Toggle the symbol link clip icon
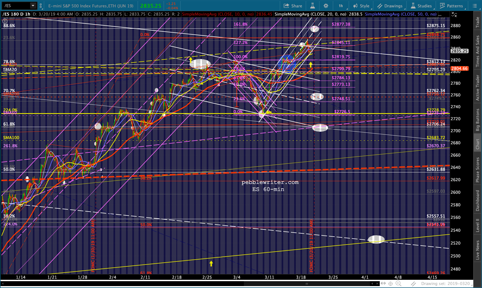The width and height of the screenshot is (482, 288). [x=41, y=6]
